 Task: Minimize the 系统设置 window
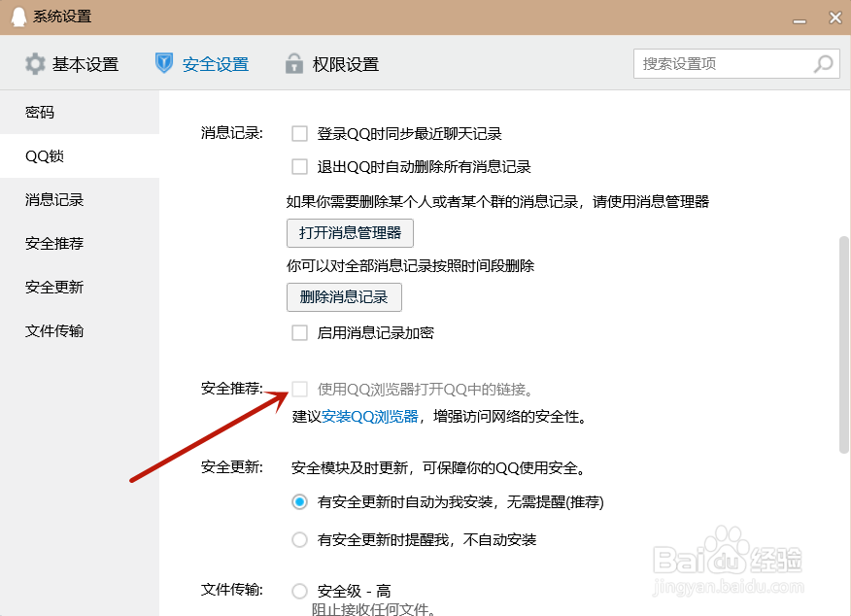pos(800,20)
